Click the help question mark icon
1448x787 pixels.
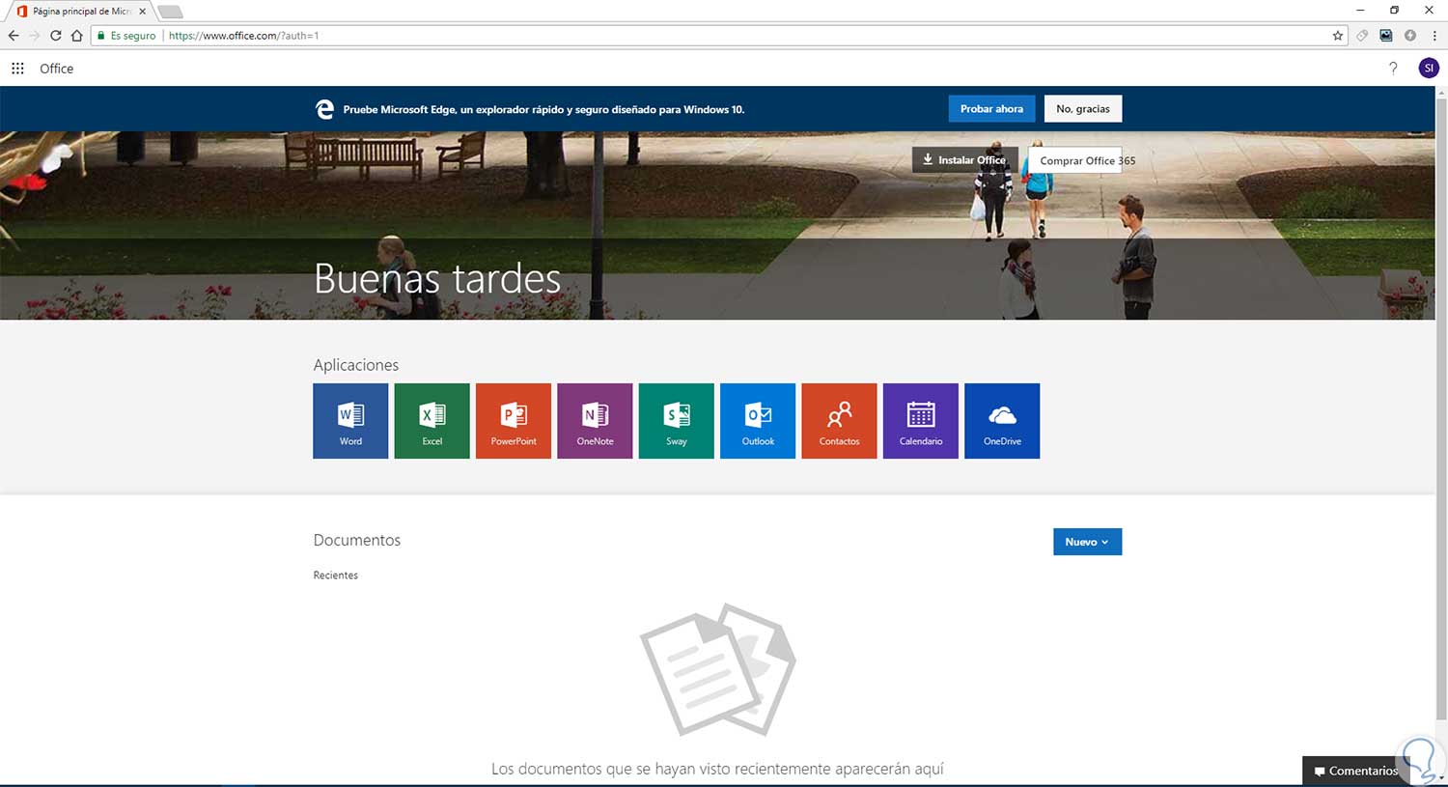pyautogui.click(x=1393, y=69)
